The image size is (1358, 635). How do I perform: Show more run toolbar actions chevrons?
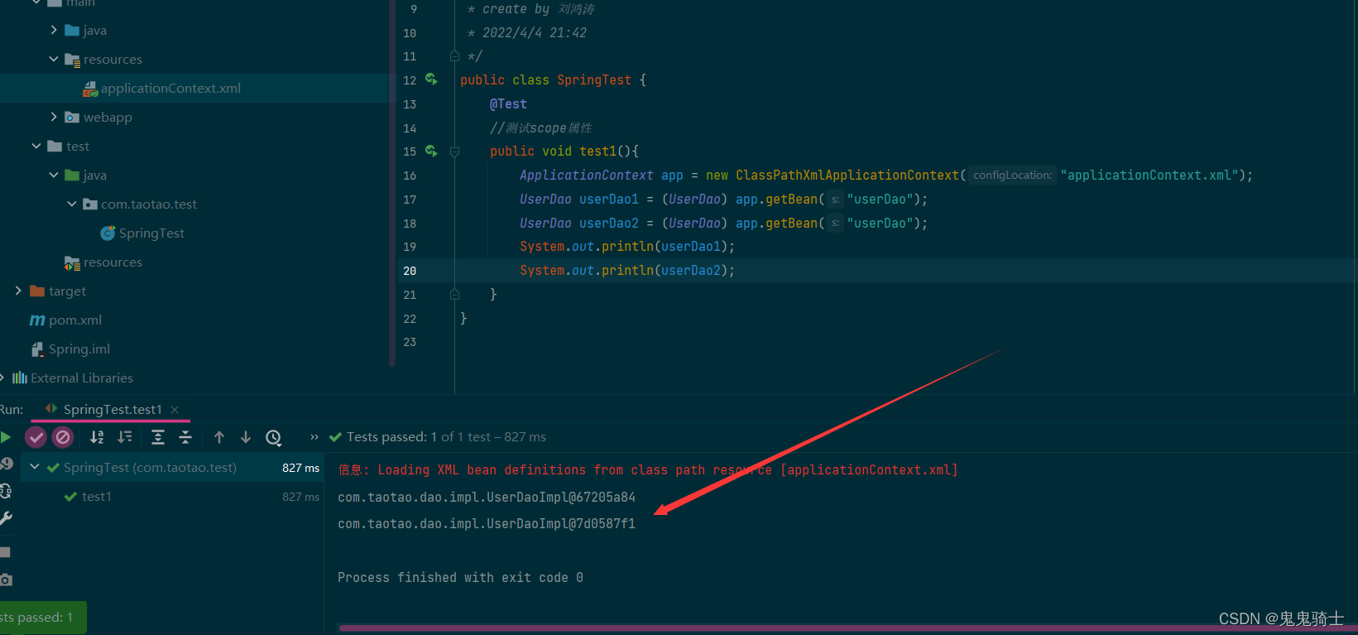pos(314,437)
